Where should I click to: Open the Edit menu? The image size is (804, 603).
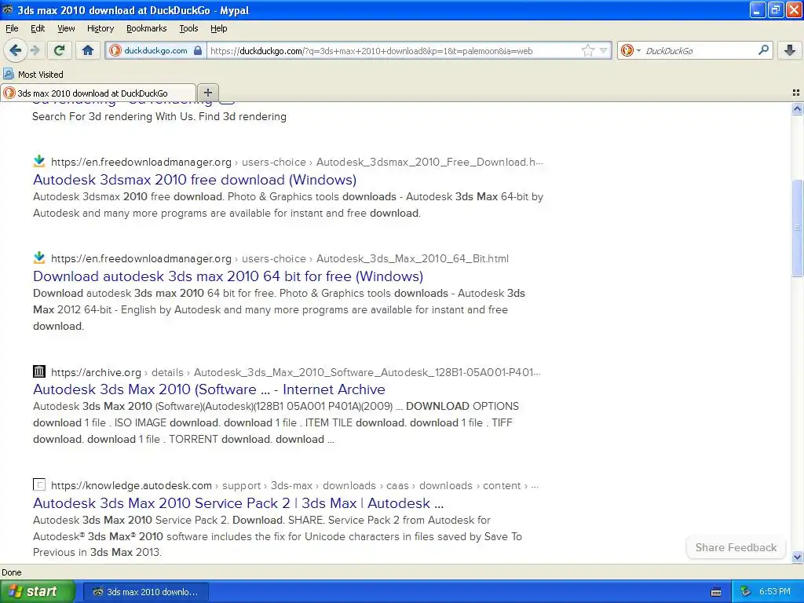pyautogui.click(x=38, y=28)
